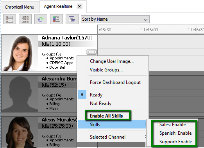Click the green refresh arrows icon

[x=41, y=19]
